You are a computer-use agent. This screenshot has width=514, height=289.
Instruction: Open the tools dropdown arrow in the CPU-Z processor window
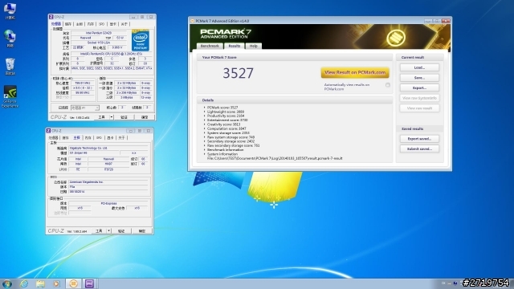112,117
